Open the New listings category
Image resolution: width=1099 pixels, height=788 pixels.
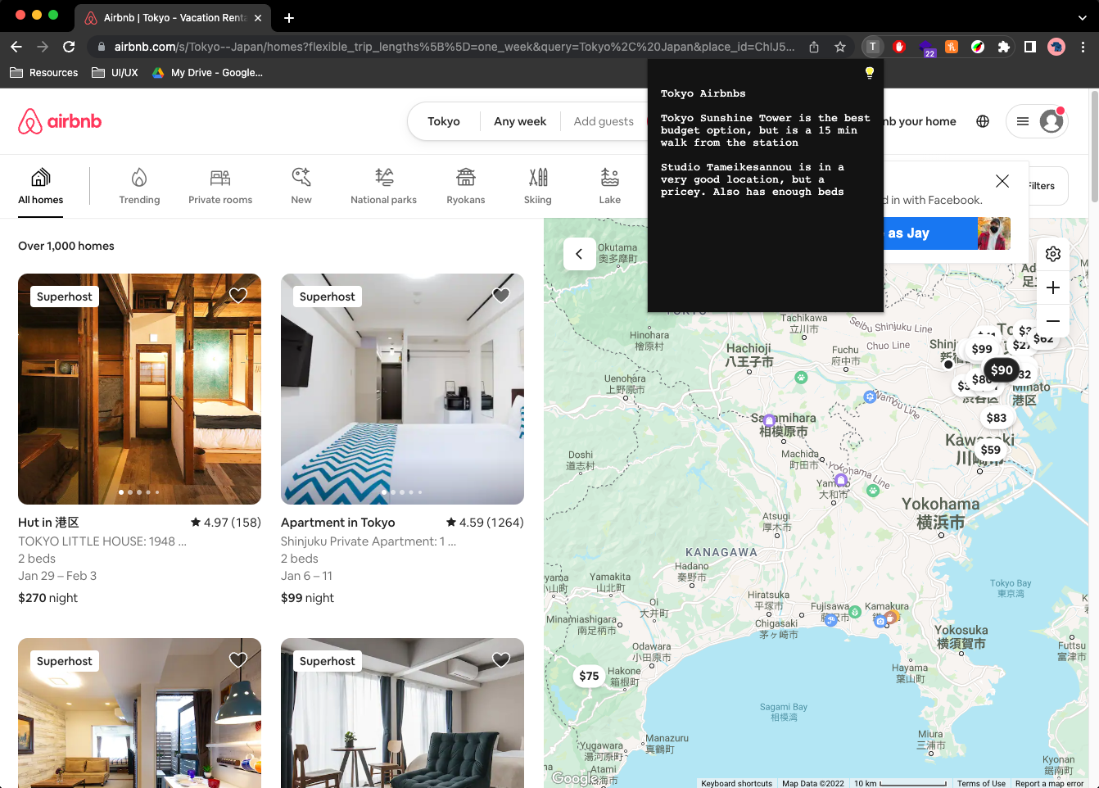click(x=301, y=186)
